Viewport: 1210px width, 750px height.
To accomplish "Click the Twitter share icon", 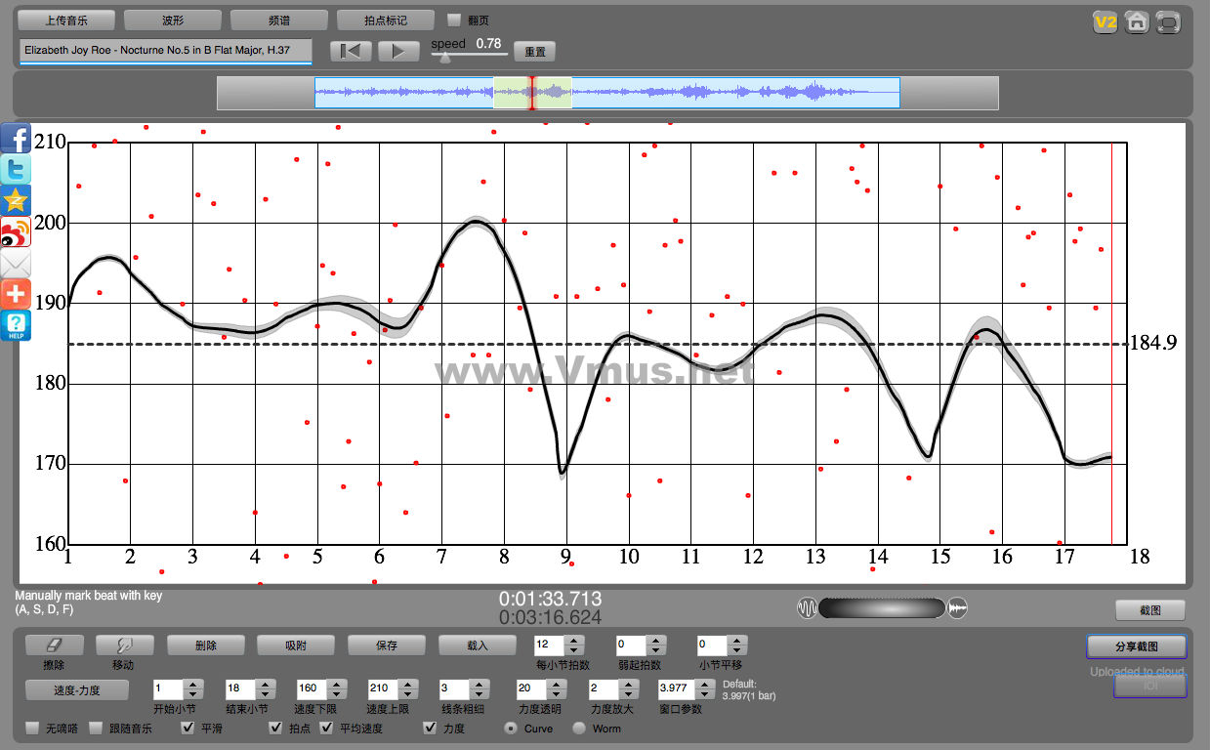I will [16, 169].
